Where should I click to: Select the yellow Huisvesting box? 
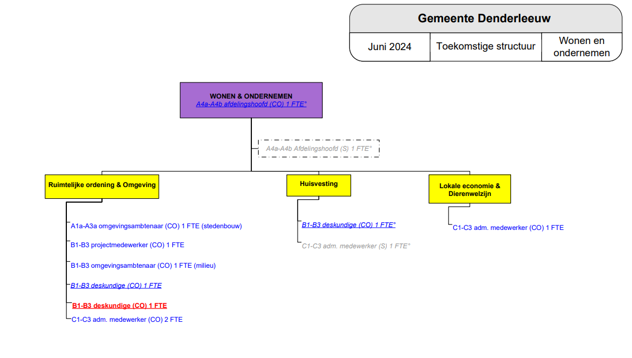pyautogui.click(x=318, y=184)
